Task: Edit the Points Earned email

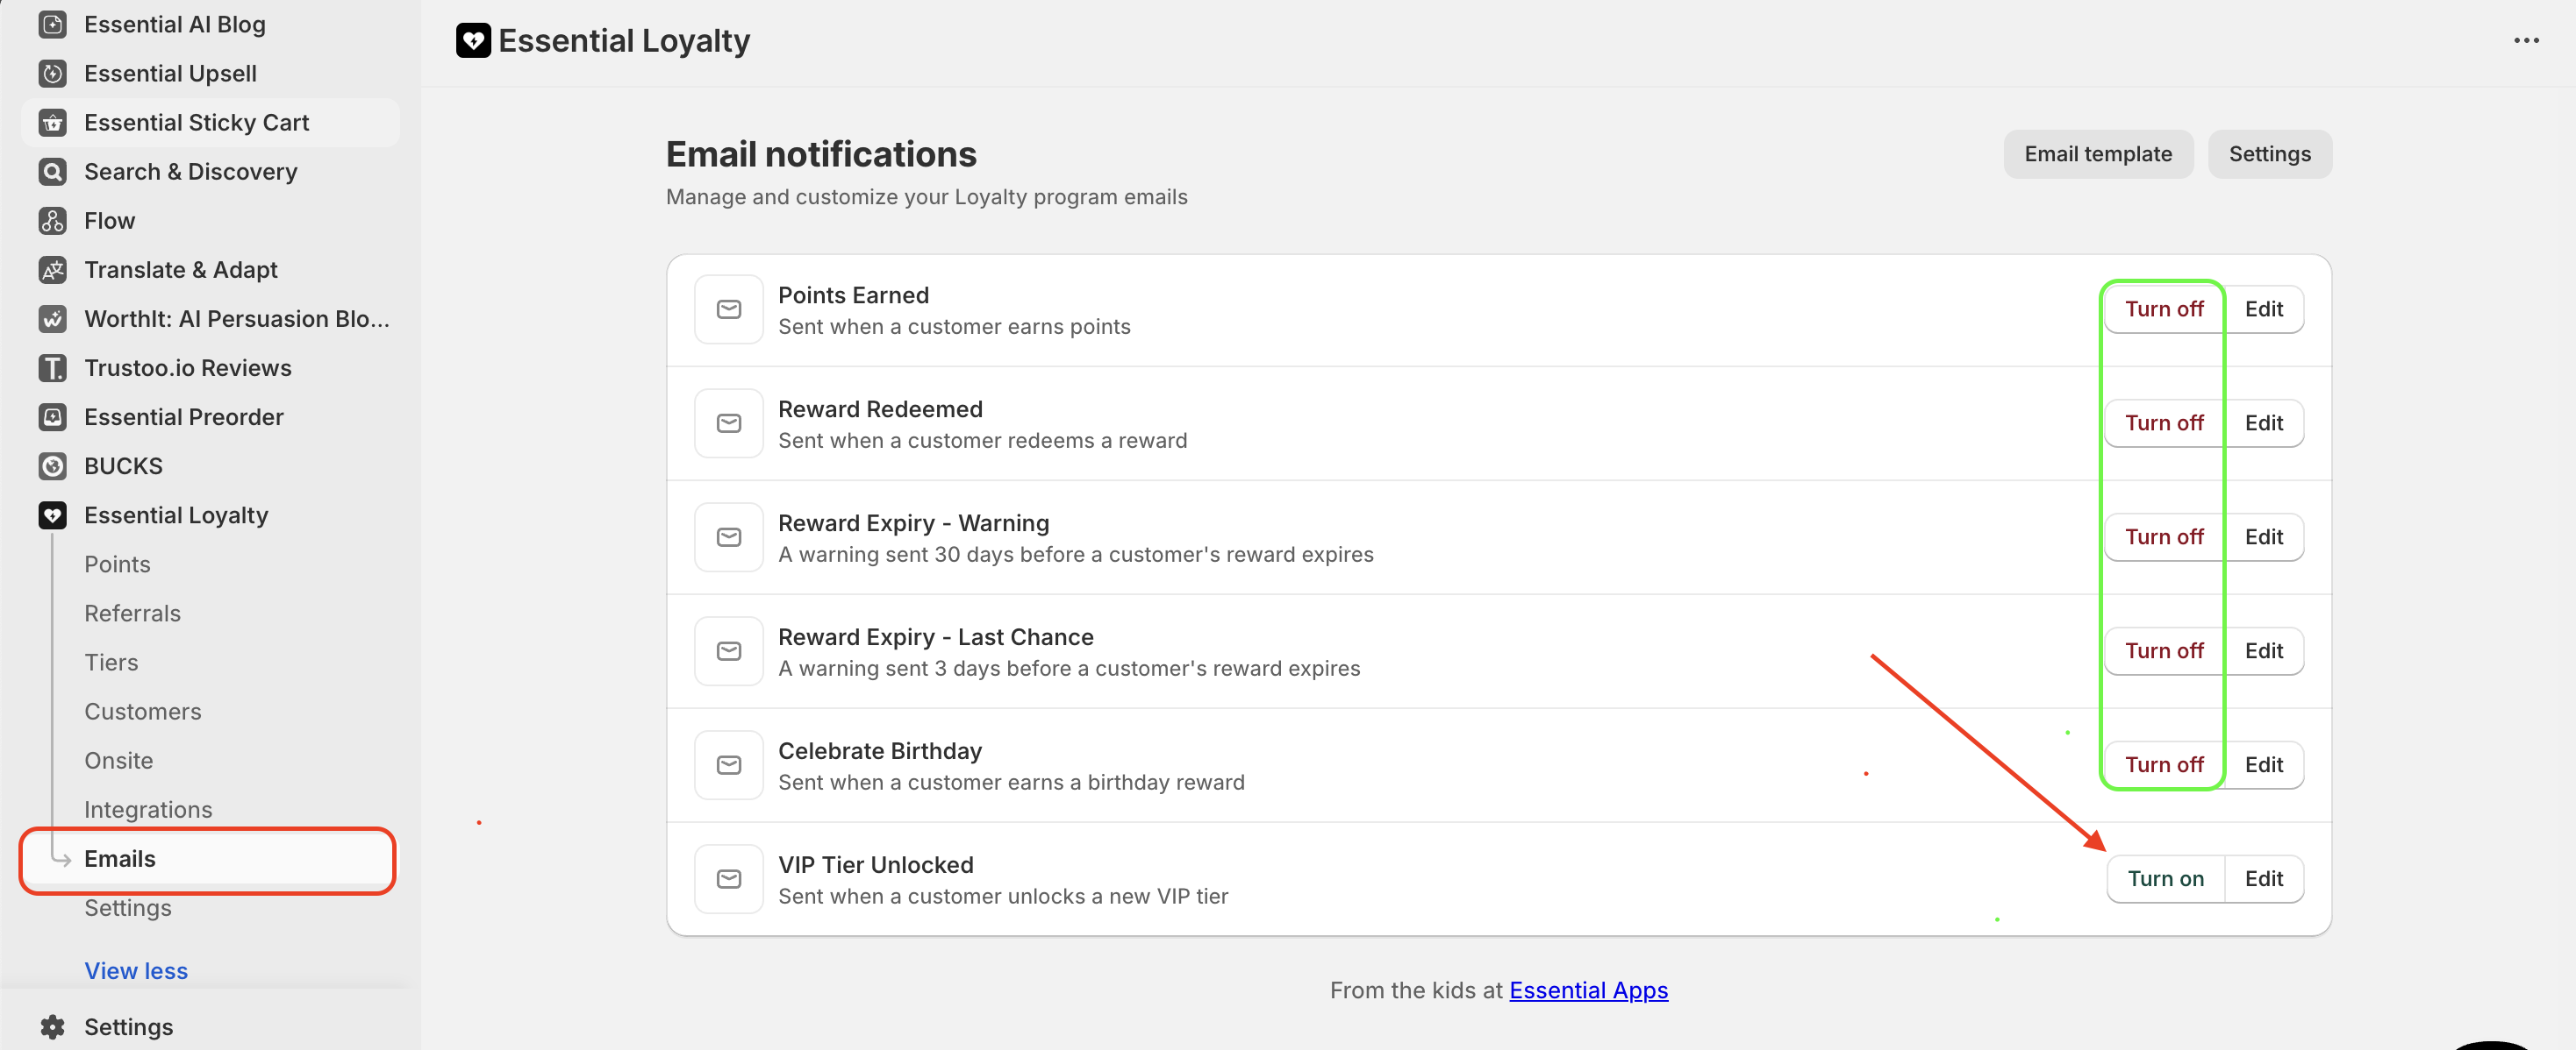Action: click(2263, 309)
